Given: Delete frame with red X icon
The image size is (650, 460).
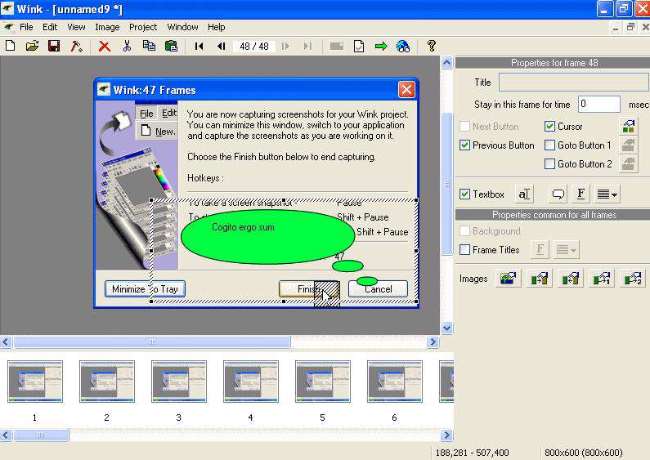Looking at the screenshot, I should [x=104, y=46].
